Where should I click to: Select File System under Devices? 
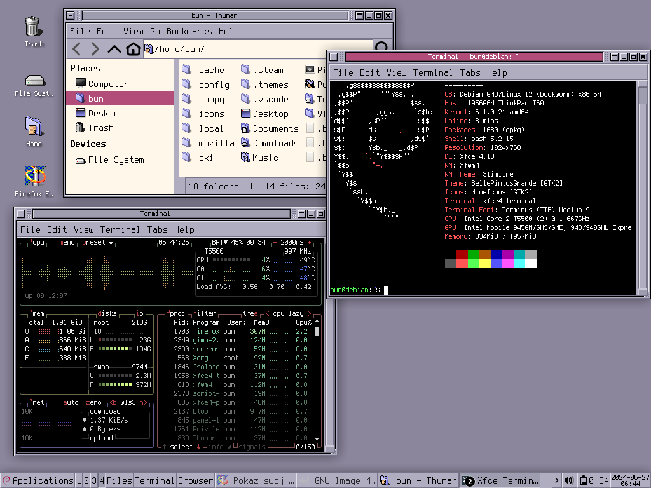pyautogui.click(x=115, y=159)
